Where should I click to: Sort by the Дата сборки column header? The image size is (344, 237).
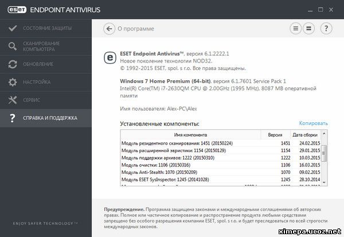[x=305, y=134]
